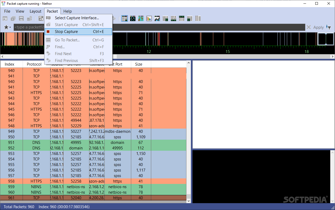Close the open Packet menu
Screen dimensions: 335x210
52,11
